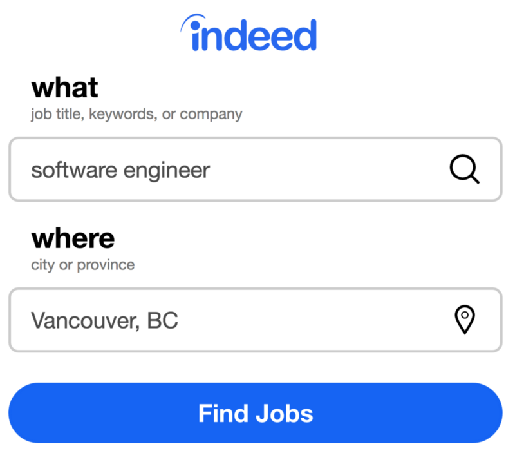The width and height of the screenshot is (515, 453).
Task: Click 'job title, keywords, or company' hint
Action: (136, 115)
